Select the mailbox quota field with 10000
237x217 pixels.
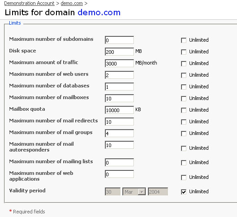(x=120, y=110)
